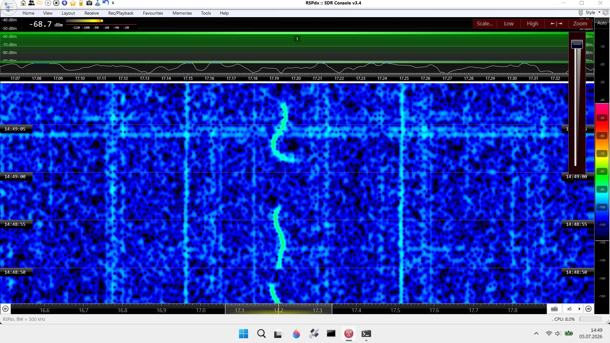Screen dimensions: 610x343
Task: Open the Help ribbon tab
Action: click(224, 13)
